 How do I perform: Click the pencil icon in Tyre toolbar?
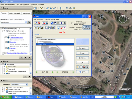pos(36,23)
